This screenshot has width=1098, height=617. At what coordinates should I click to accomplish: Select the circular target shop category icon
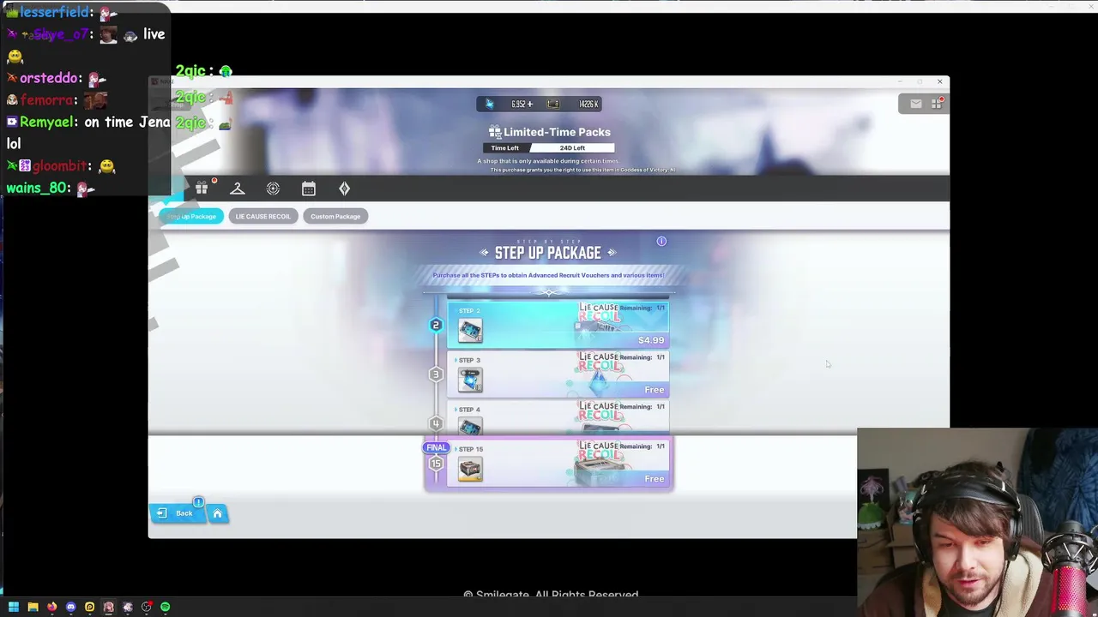click(273, 189)
